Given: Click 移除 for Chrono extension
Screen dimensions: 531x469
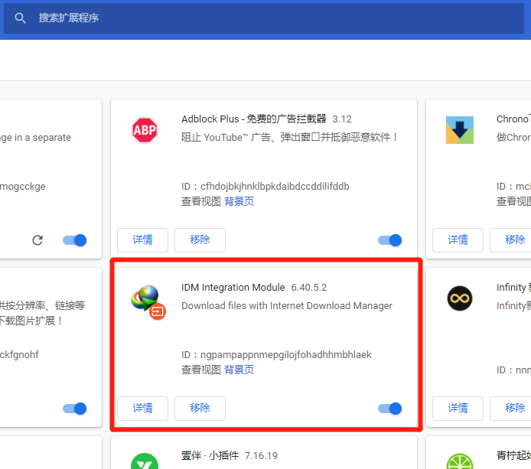Looking at the screenshot, I should pos(510,240).
